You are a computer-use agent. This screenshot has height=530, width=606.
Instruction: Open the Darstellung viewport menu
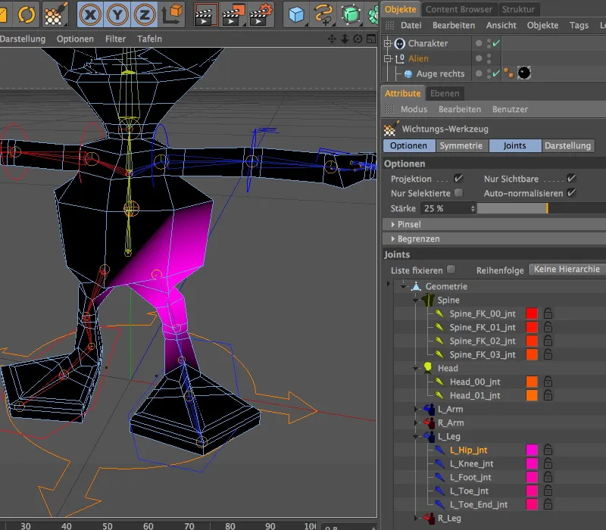pos(23,39)
